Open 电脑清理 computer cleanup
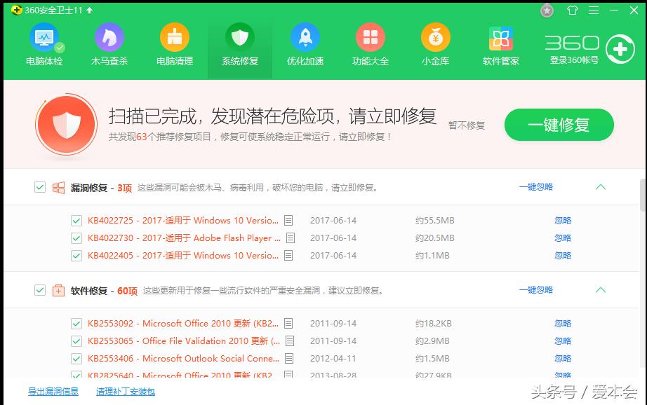 [174, 44]
